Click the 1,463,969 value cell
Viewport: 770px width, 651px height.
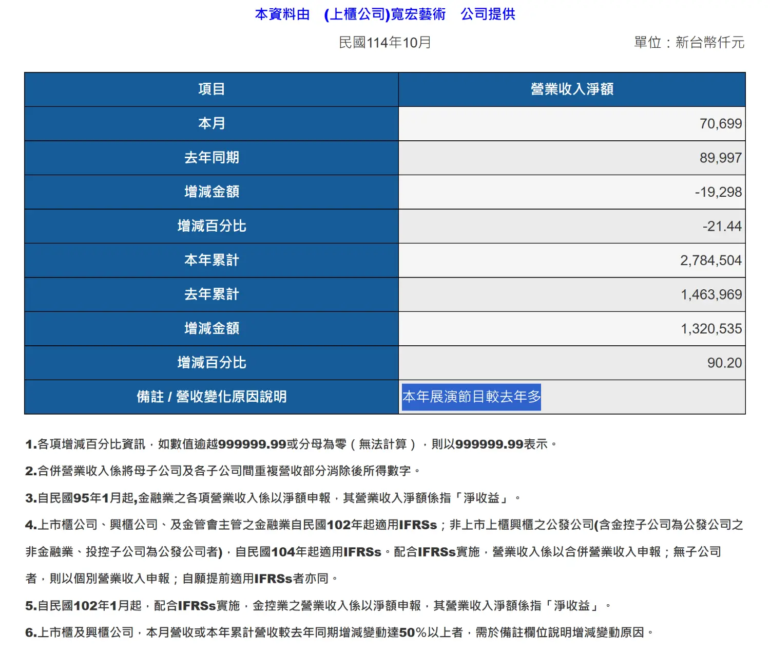tap(711, 294)
